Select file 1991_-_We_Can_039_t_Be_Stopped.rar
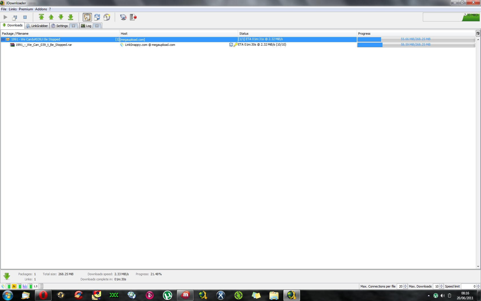Viewport: 481px width, 301px height. (x=44, y=45)
